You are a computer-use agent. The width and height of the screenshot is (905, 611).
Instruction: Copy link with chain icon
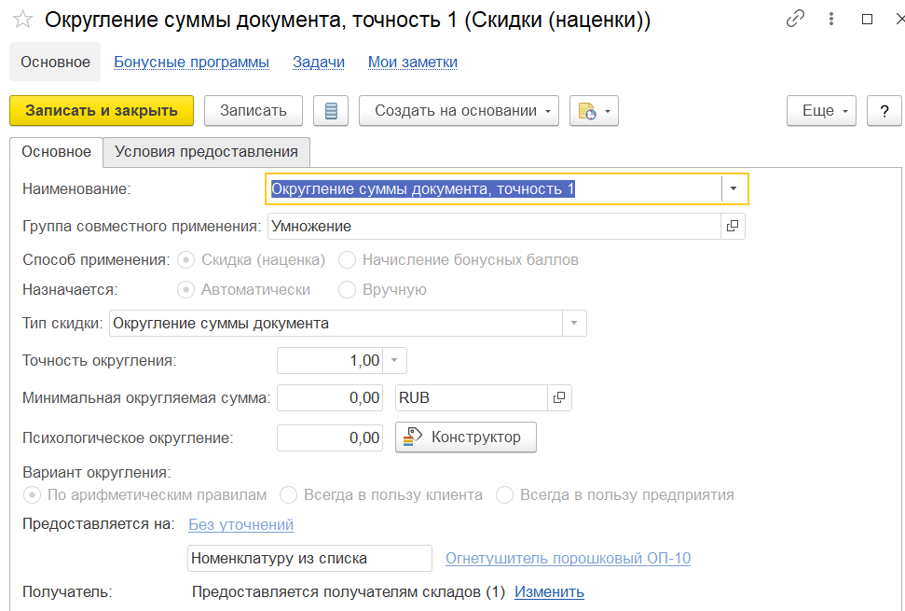[795, 19]
